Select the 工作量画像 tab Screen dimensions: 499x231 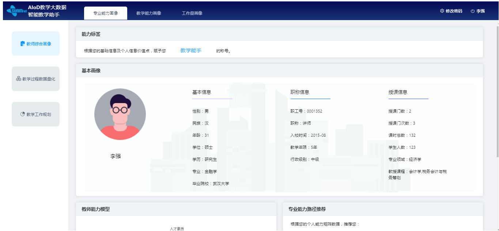click(x=192, y=13)
